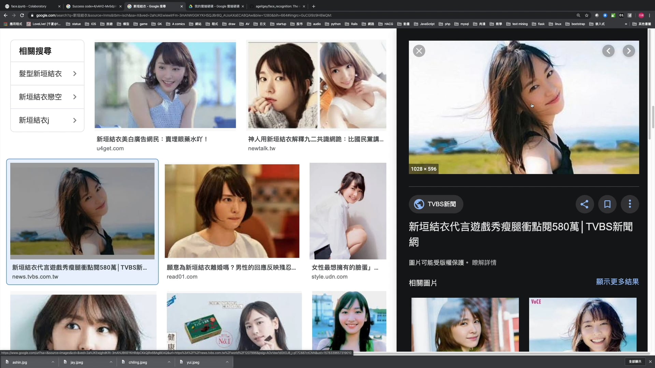Click TVBS新聞 source button
The image size is (655, 368).
[x=436, y=204]
